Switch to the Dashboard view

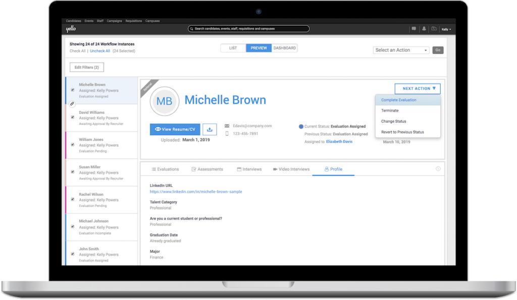[285, 48]
